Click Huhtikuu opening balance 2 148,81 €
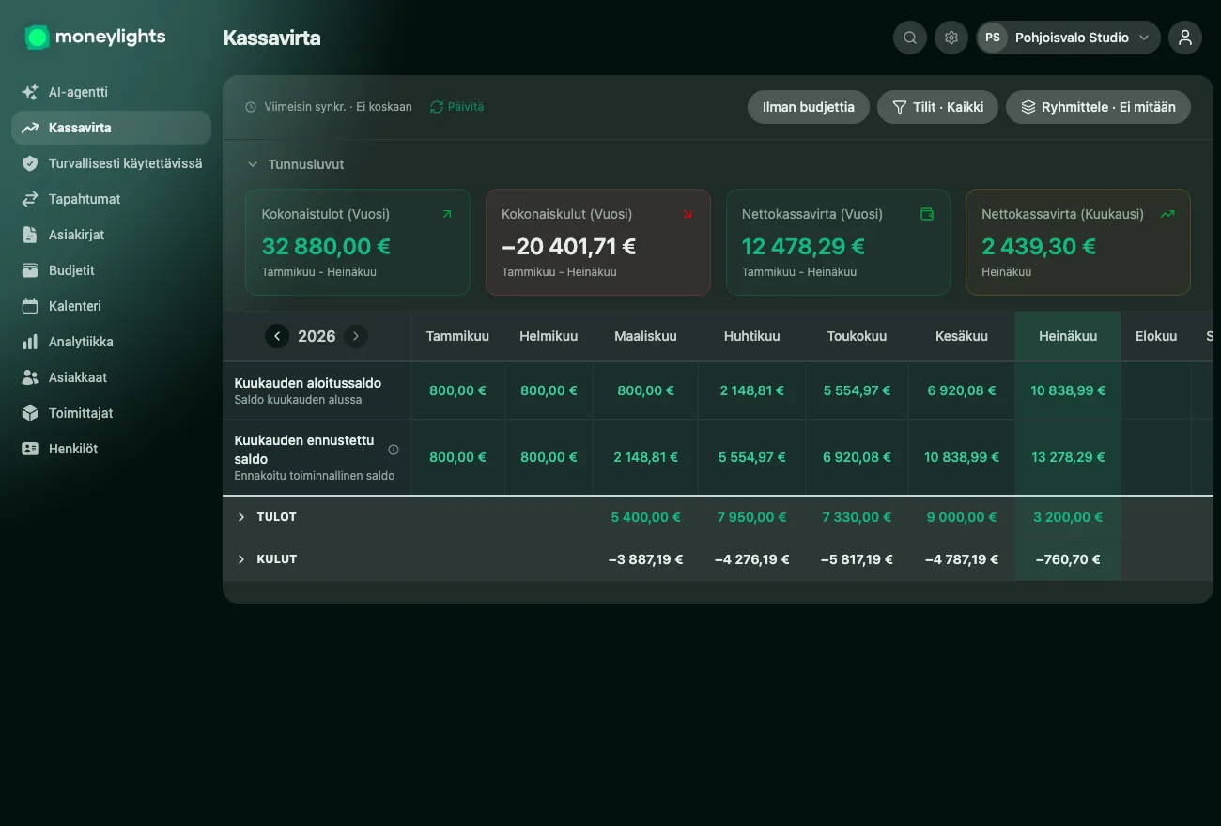The height and width of the screenshot is (826, 1221). coord(751,390)
